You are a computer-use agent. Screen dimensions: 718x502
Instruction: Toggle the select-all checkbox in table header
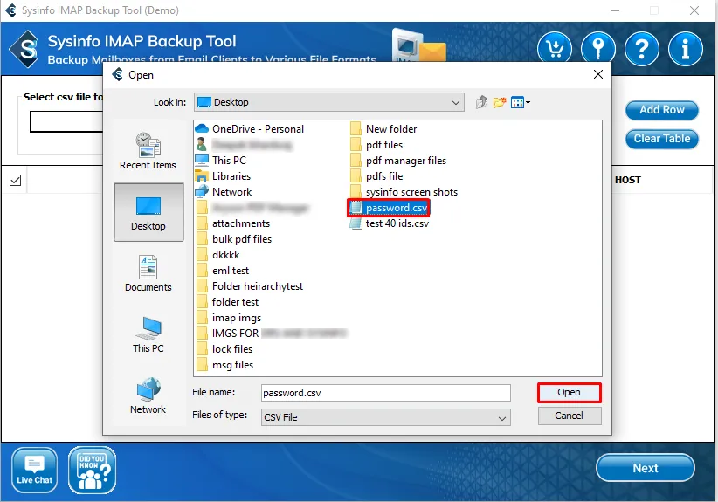click(15, 181)
